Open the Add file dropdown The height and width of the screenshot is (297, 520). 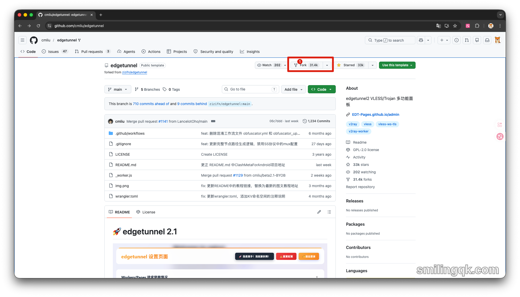coord(294,89)
